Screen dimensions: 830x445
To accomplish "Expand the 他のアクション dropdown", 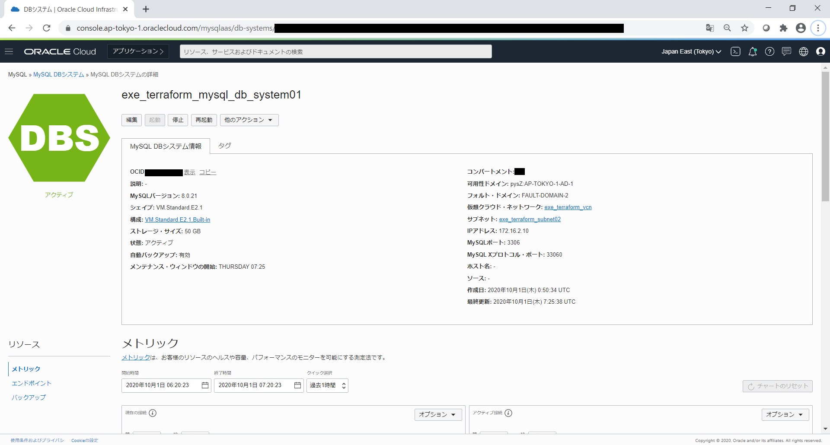I will tap(249, 120).
